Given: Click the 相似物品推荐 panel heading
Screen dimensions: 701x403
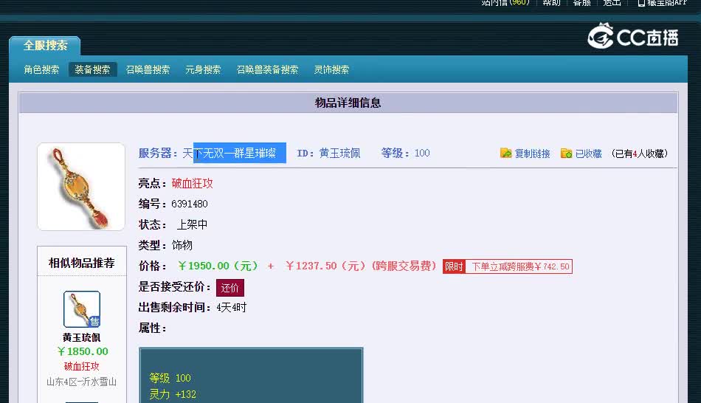Looking at the screenshot, I should pos(82,263).
